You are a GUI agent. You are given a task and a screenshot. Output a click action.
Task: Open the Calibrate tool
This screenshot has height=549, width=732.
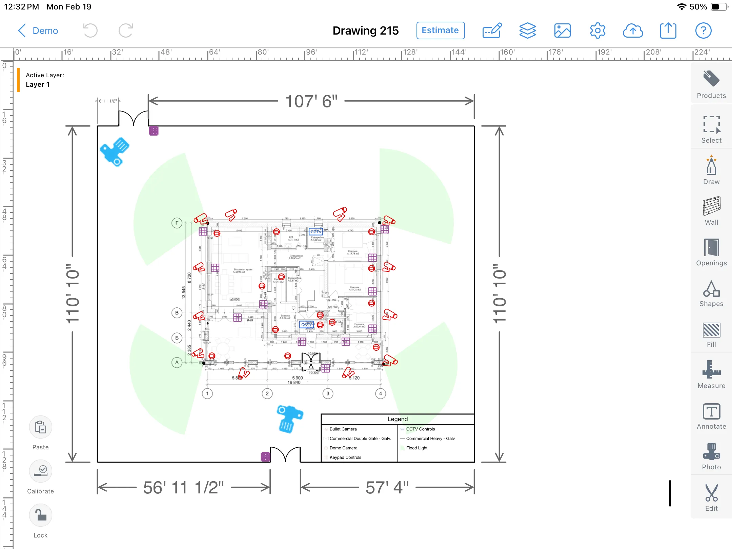pos(40,471)
